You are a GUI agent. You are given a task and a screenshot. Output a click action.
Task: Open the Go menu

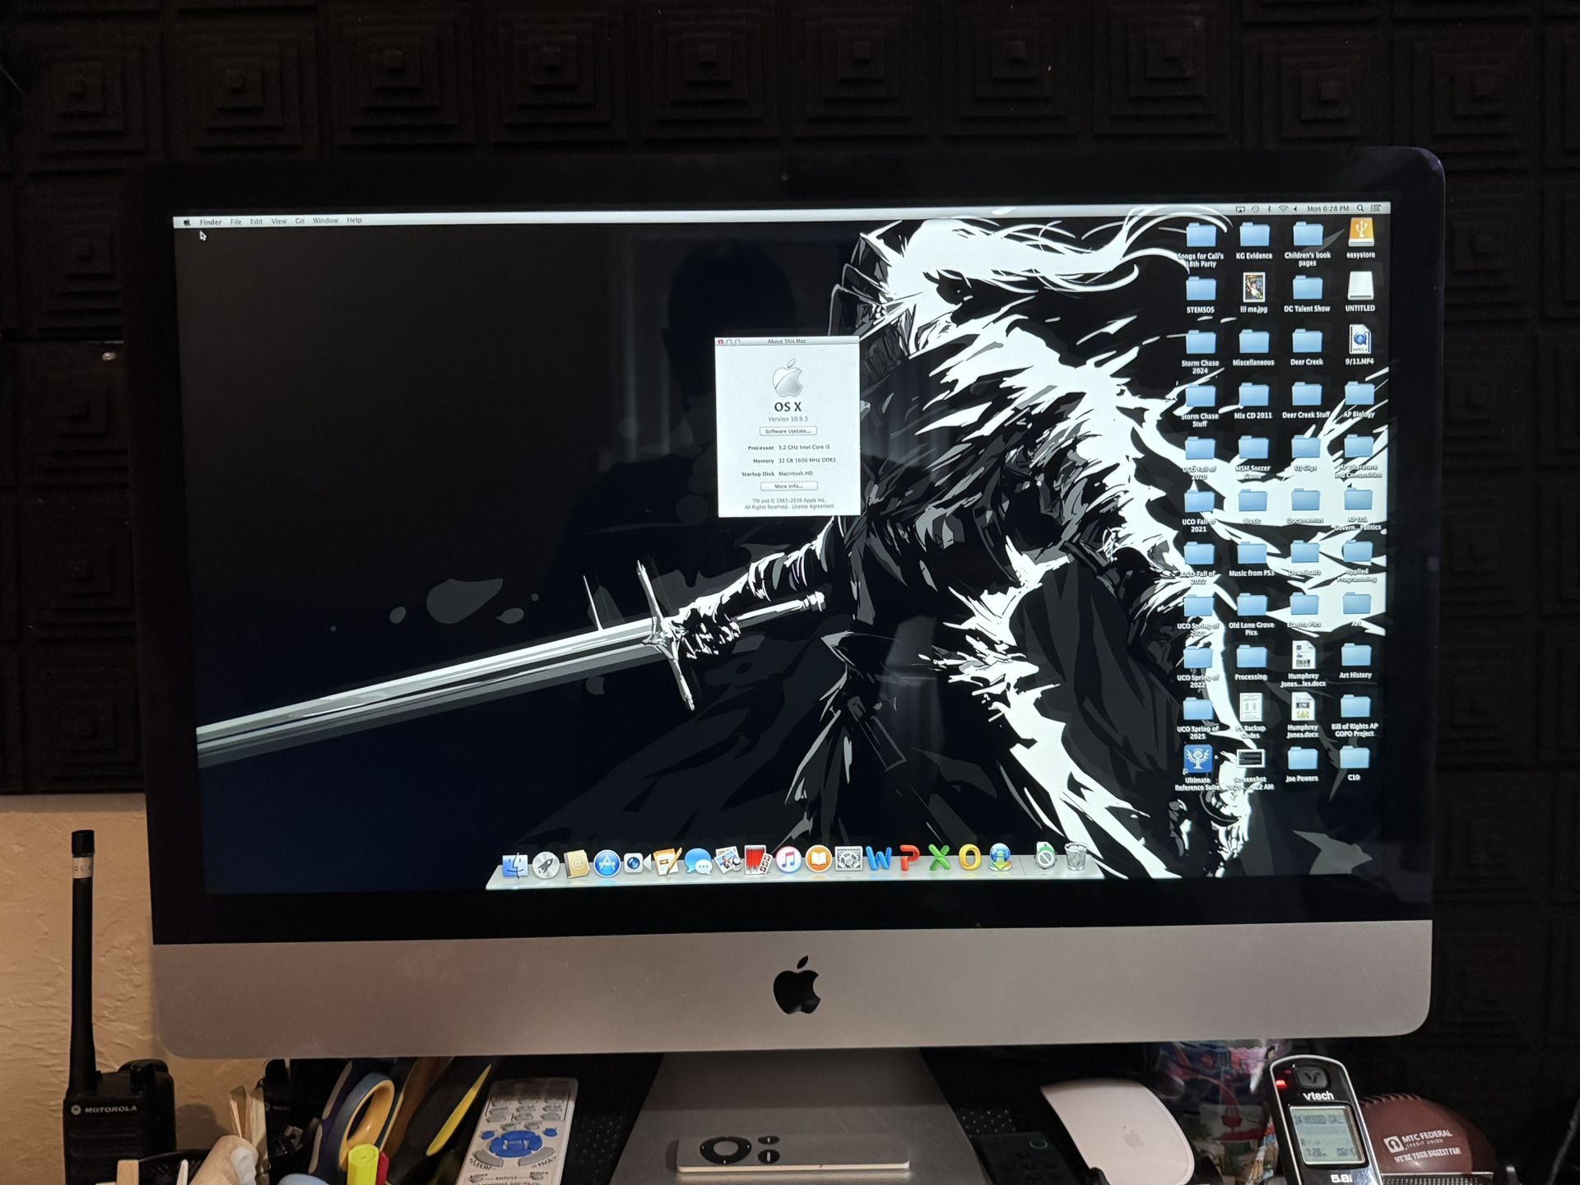click(x=300, y=221)
